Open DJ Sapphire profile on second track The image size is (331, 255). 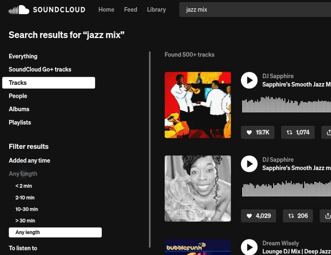click(278, 160)
